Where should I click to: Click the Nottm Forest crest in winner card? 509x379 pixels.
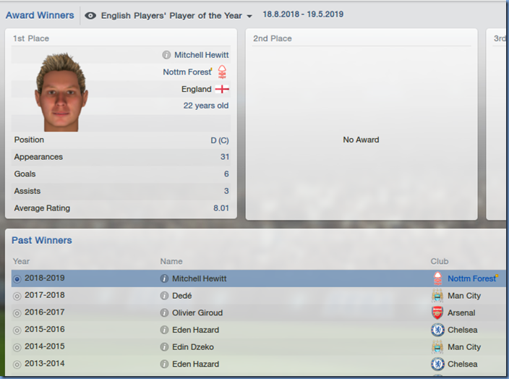222,72
